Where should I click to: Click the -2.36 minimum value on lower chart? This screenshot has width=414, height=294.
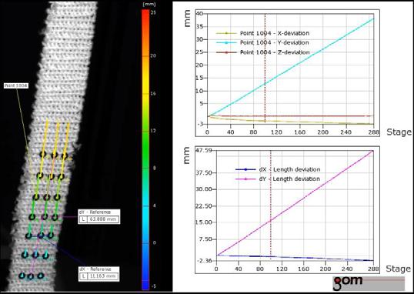coord(205,260)
